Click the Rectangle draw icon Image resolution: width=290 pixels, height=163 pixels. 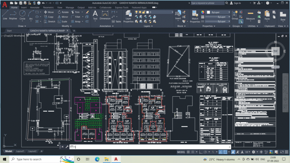37,12
